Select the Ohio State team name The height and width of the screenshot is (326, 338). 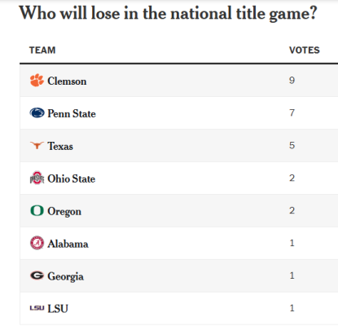[72, 178]
